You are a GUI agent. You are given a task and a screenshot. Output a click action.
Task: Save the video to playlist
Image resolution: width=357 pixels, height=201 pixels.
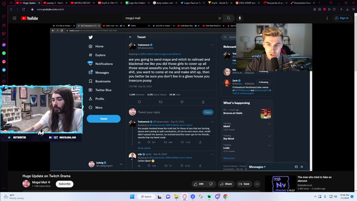point(244,184)
